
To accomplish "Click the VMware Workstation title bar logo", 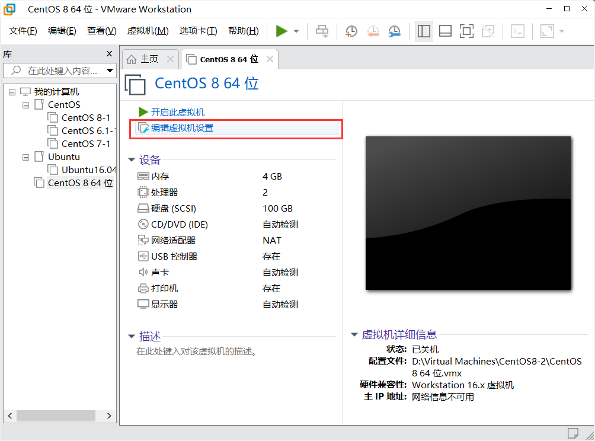I will click(x=9, y=9).
